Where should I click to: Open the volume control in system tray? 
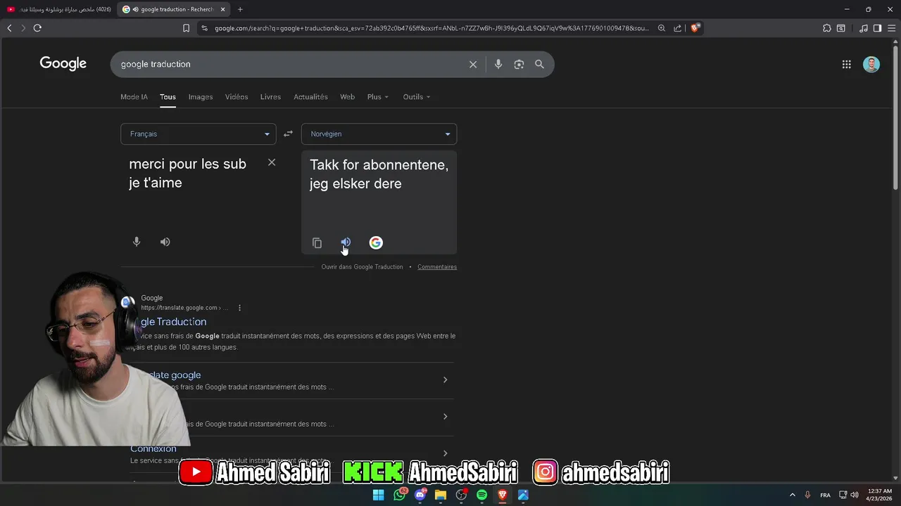pyautogui.click(x=855, y=495)
